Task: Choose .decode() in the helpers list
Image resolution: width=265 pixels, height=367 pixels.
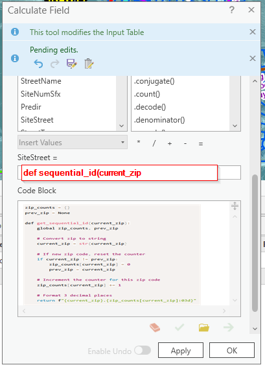Action: 150,107
